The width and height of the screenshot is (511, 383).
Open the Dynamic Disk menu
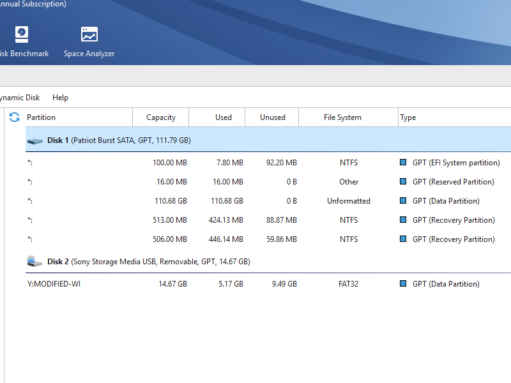point(19,98)
